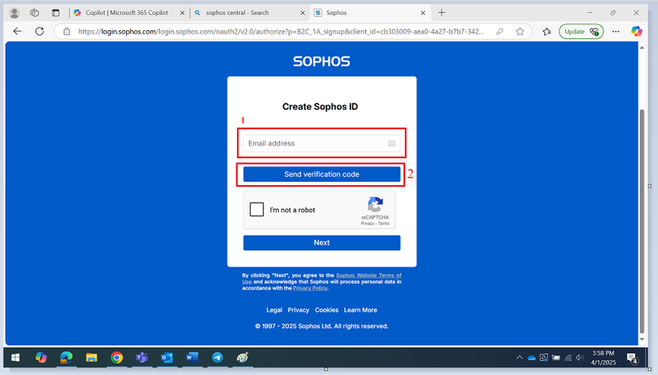The image size is (658, 375).
Task: Open the Edge favorites collections dropdown
Action: point(547,31)
